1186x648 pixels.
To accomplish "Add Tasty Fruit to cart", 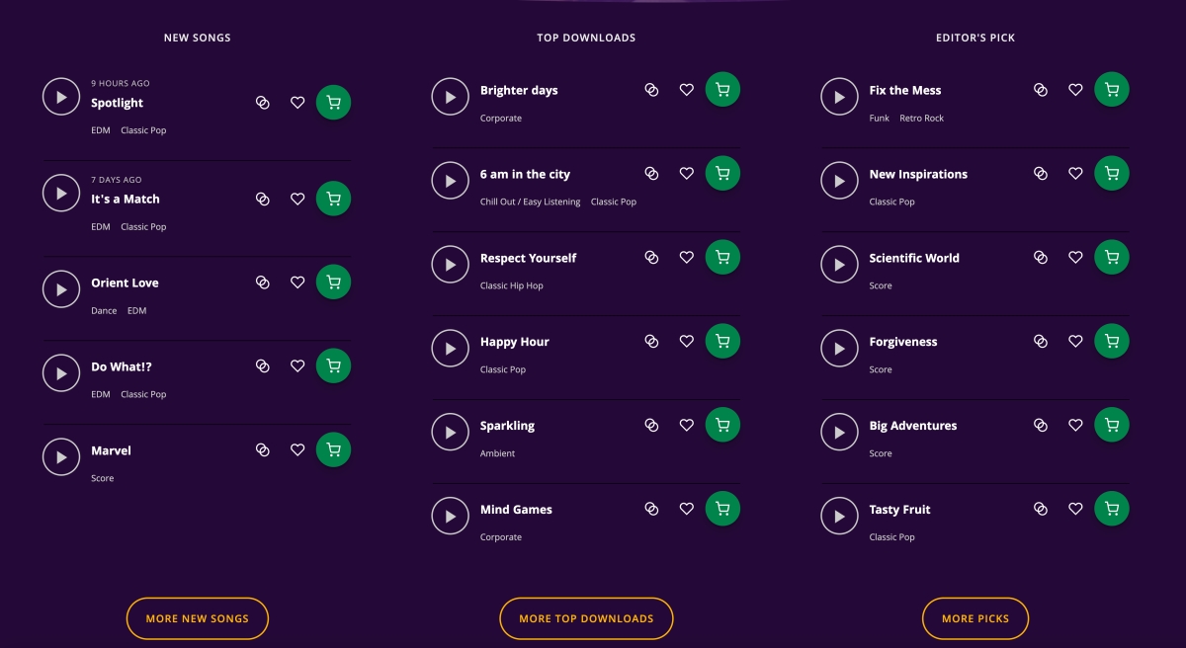I will pos(1112,510).
